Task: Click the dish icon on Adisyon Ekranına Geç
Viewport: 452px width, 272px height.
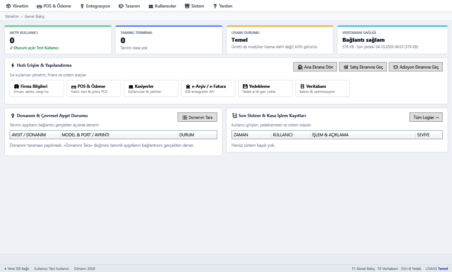Action: pyautogui.click(x=396, y=67)
